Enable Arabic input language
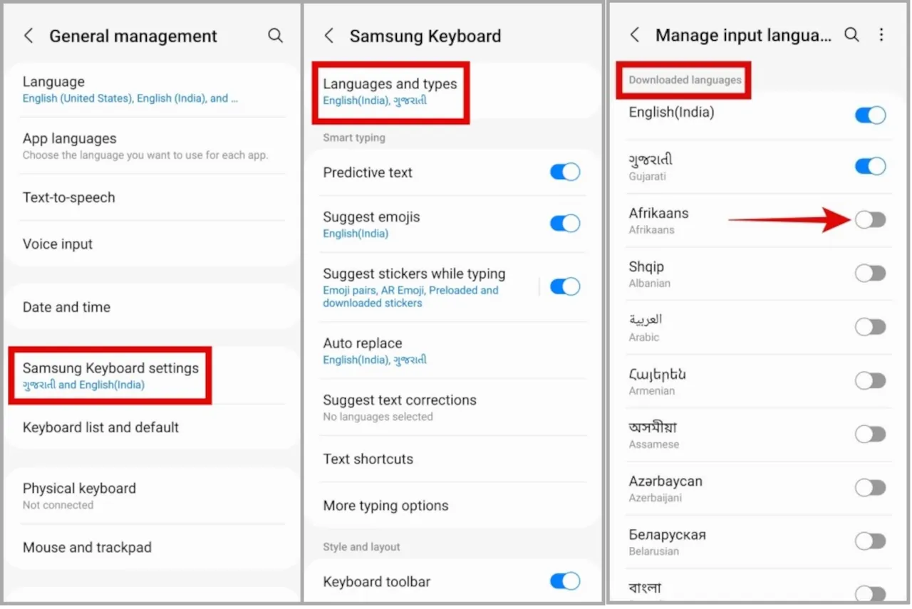This screenshot has height=609, width=912. [x=871, y=327]
